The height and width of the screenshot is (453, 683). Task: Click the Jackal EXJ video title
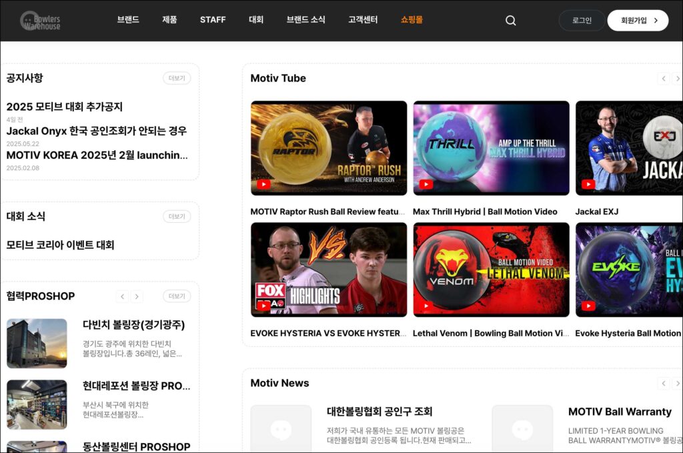coord(597,211)
